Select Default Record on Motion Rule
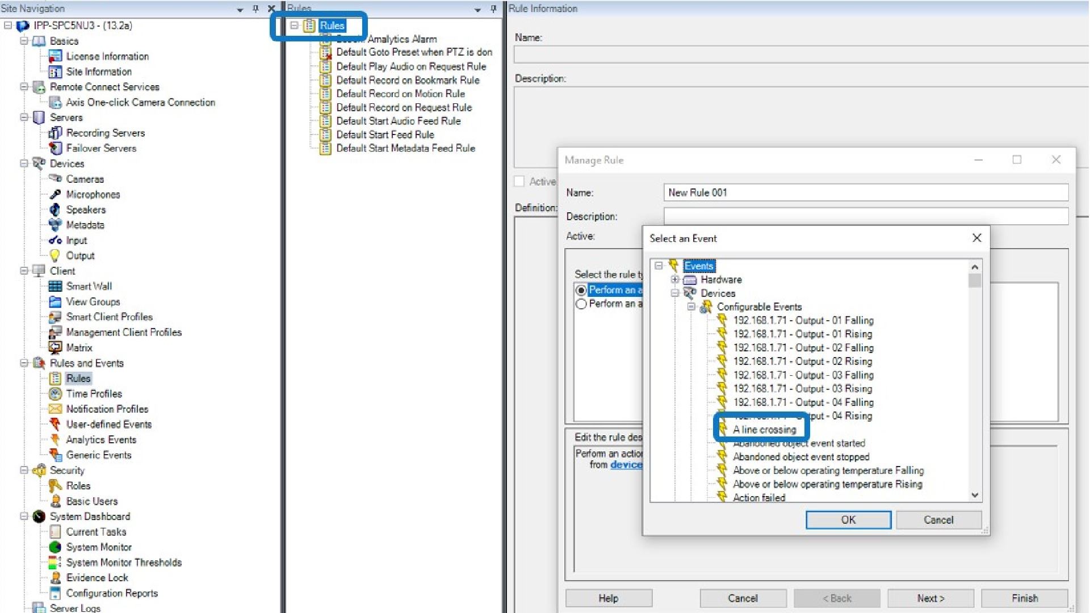The image size is (1090, 613). click(400, 94)
